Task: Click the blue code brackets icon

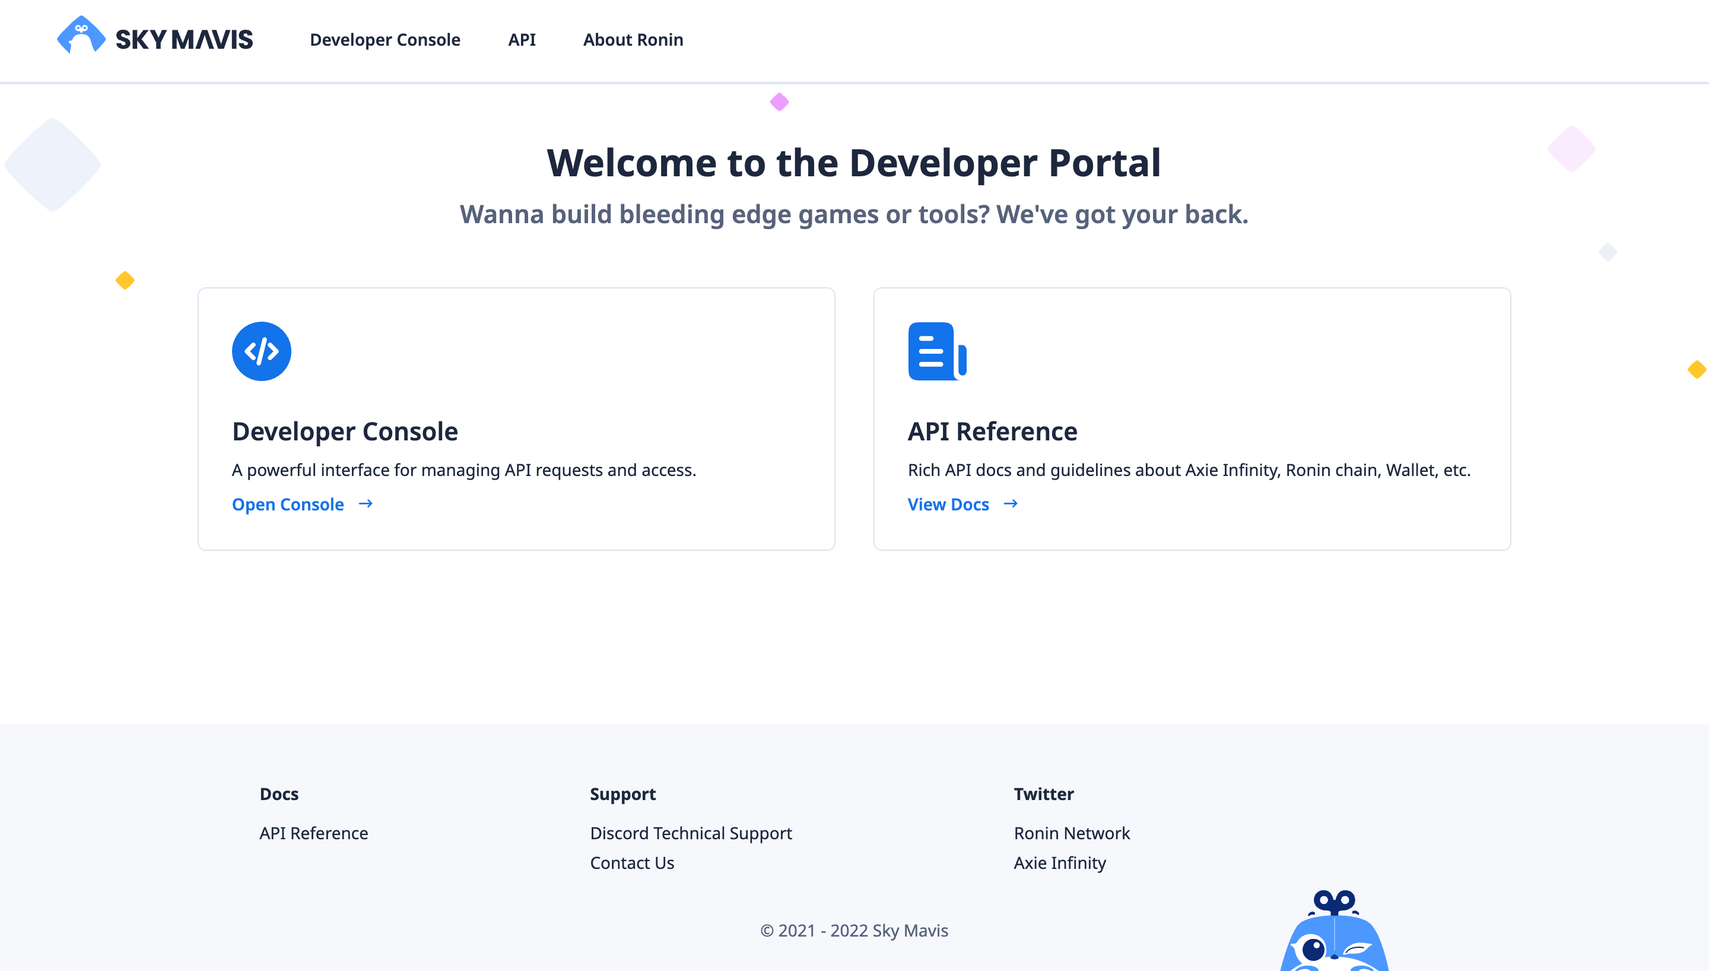Action: point(261,351)
